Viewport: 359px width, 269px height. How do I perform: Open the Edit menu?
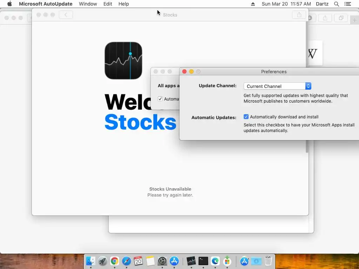coord(108,4)
